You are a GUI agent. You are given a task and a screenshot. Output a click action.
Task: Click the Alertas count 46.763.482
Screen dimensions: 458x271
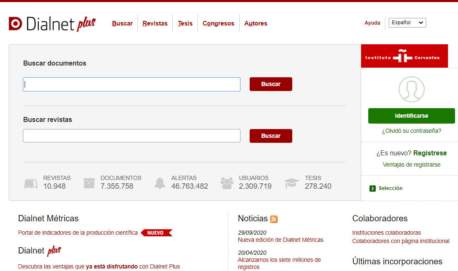[190, 186]
